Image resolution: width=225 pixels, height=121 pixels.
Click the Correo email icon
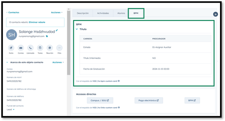pyautogui.click(x=21, y=48)
